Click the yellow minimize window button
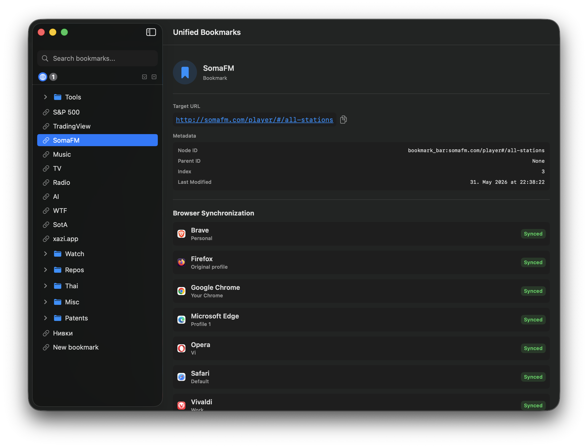This screenshot has width=588, height=448. click(53, 32)
